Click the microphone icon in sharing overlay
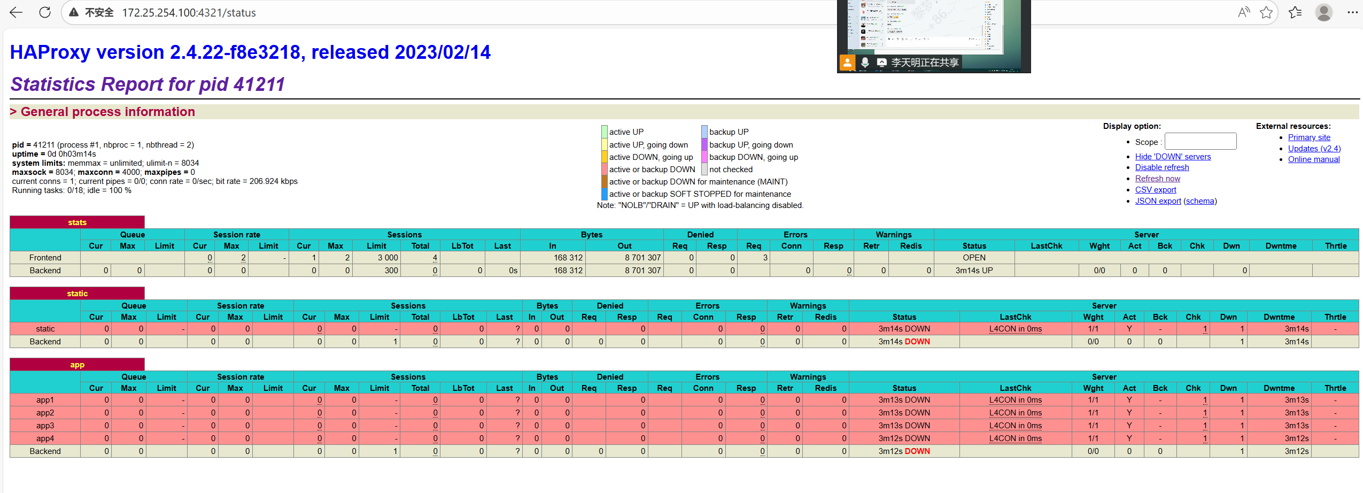Screen dimensions: 1363x493 pyautogui.click(x=865, y=63)
